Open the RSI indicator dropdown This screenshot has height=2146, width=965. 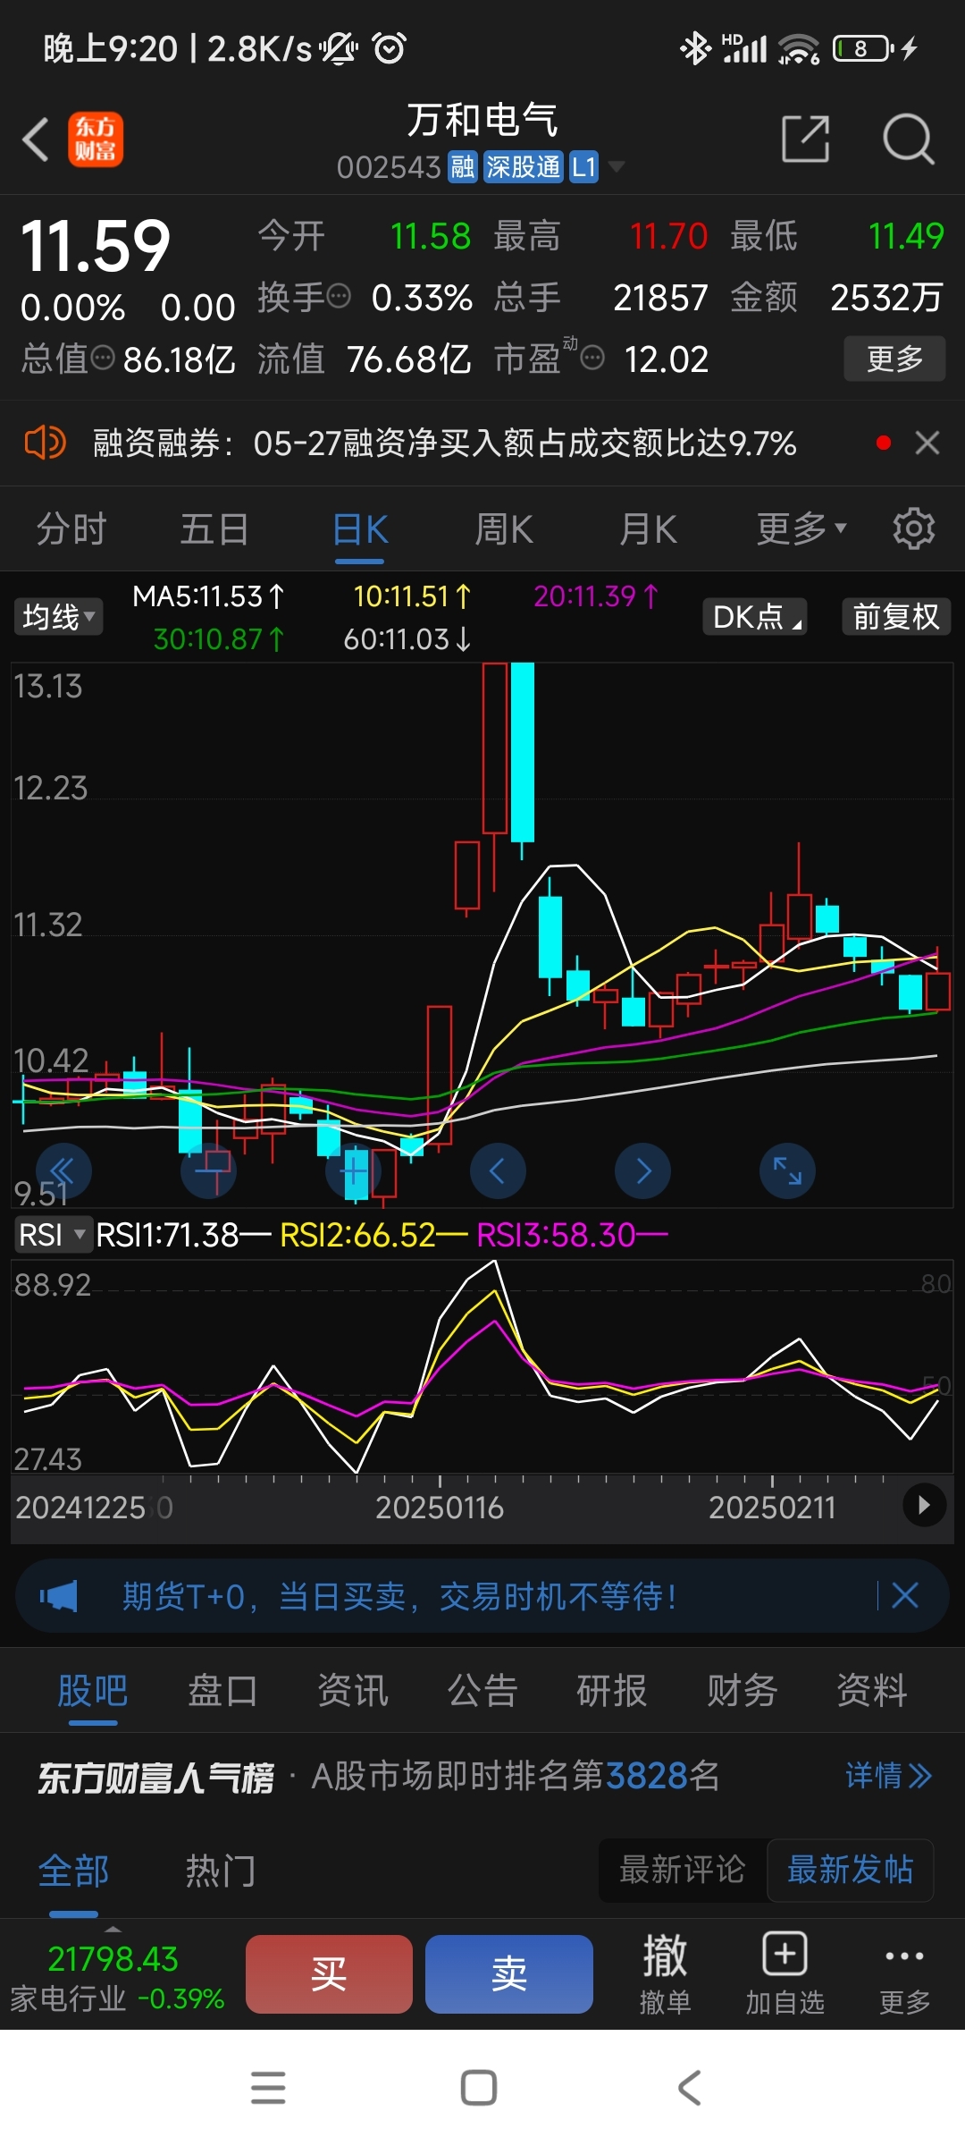tap(53, 1235)
